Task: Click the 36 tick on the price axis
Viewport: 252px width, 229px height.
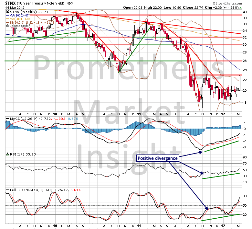Action: coord(245,24)
